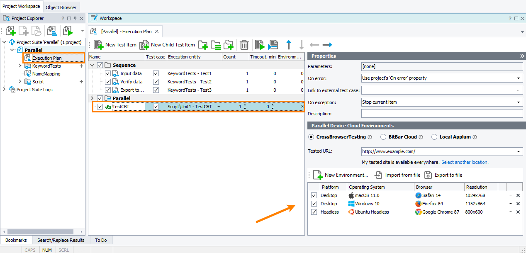This screenshot has width=526, height=253.
Task: Click New Test Item toolbar button
Action: (x=115, y=45)
